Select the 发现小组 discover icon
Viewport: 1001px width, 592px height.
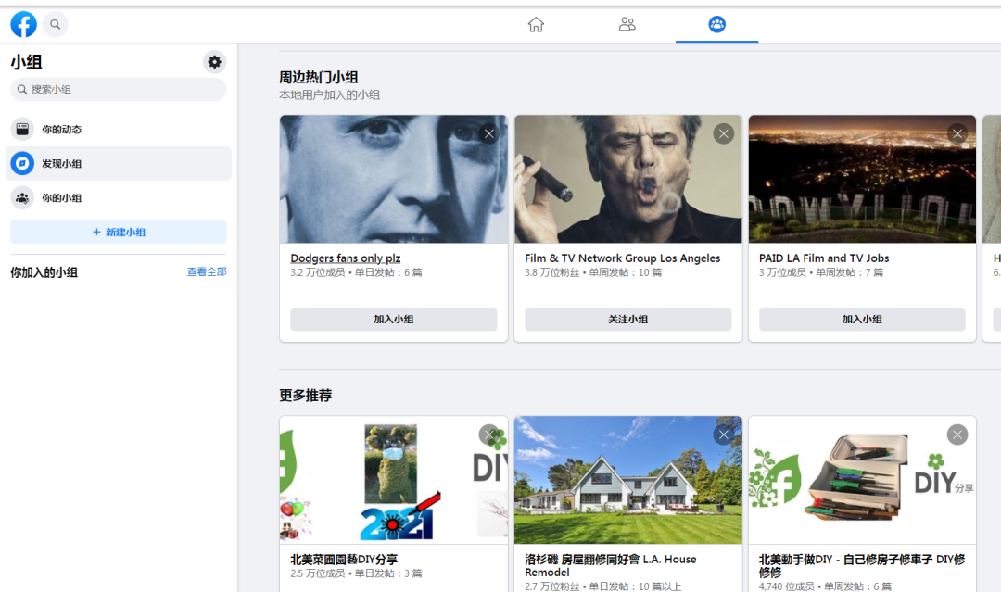click(21, 163)
